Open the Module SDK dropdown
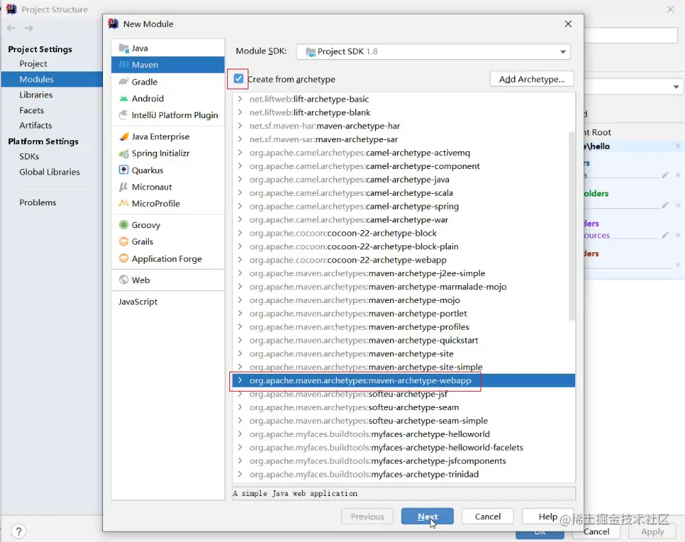The image size is (685, 542). (x=433, y=52)
